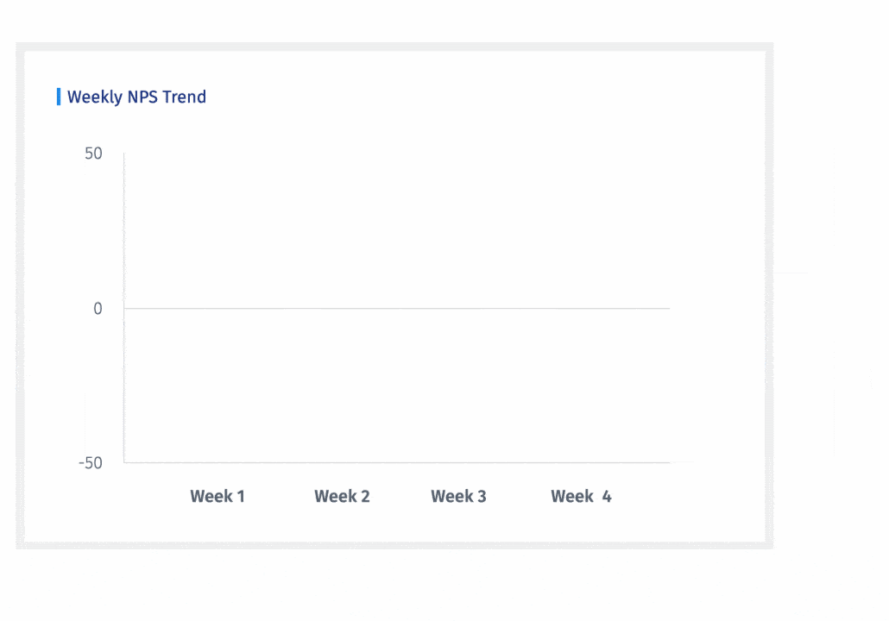Click the gray top border of the chart card
The width and height of the screenshot is (889, 621).
(x=394, y=47)
